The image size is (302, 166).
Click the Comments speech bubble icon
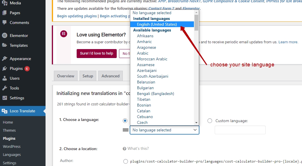5,23
